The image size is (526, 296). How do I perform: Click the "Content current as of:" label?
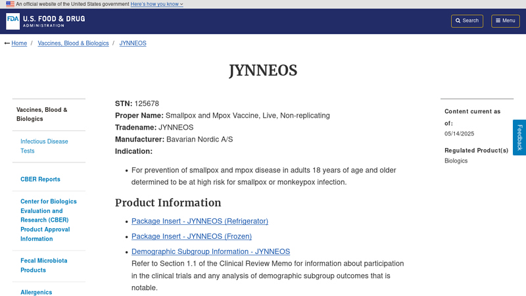(x=472, y=117)
